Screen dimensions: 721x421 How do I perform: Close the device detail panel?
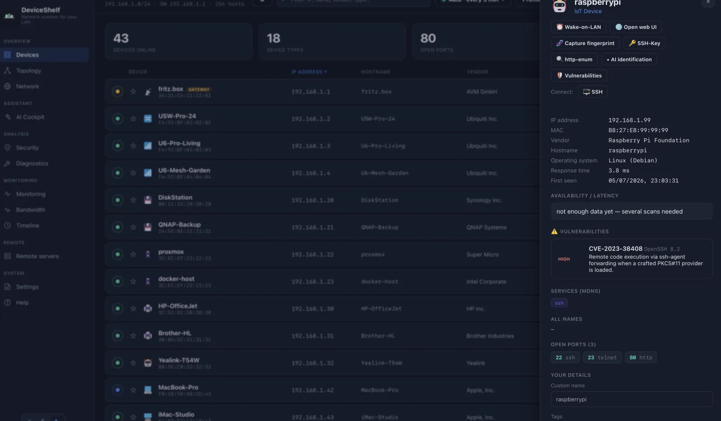click(708, 2)
